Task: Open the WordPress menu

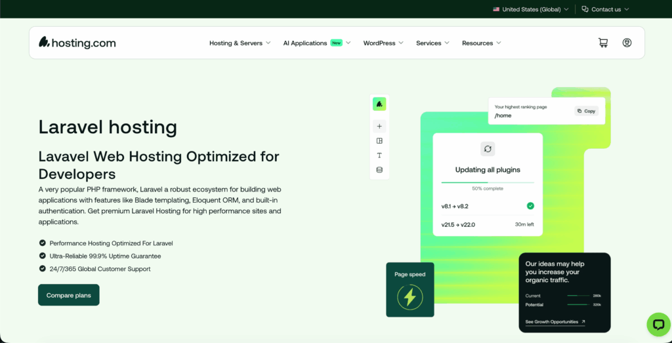Action: [x=383, y=43]
